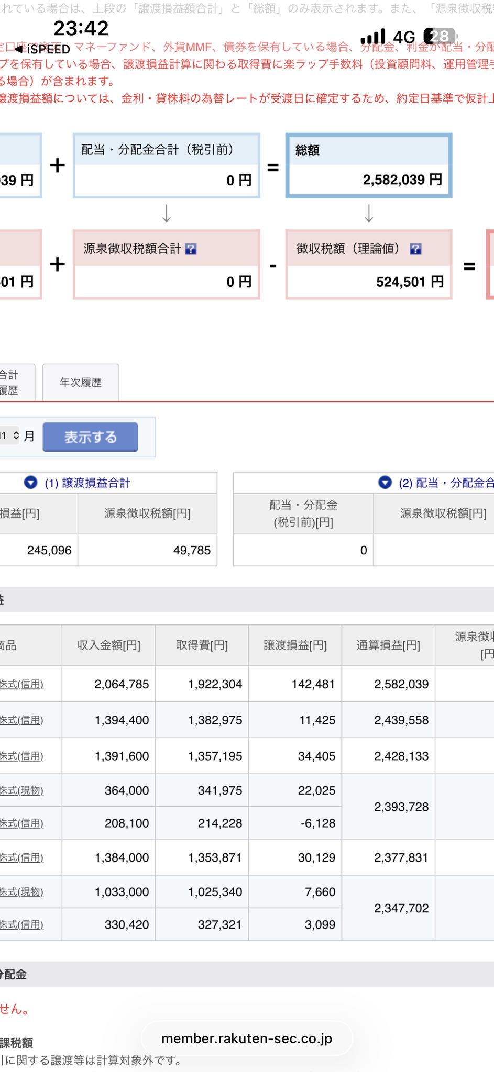Tap help icon beside 徴収税額（理論値）
The image size is (494, 1072).
pos(415,249)
